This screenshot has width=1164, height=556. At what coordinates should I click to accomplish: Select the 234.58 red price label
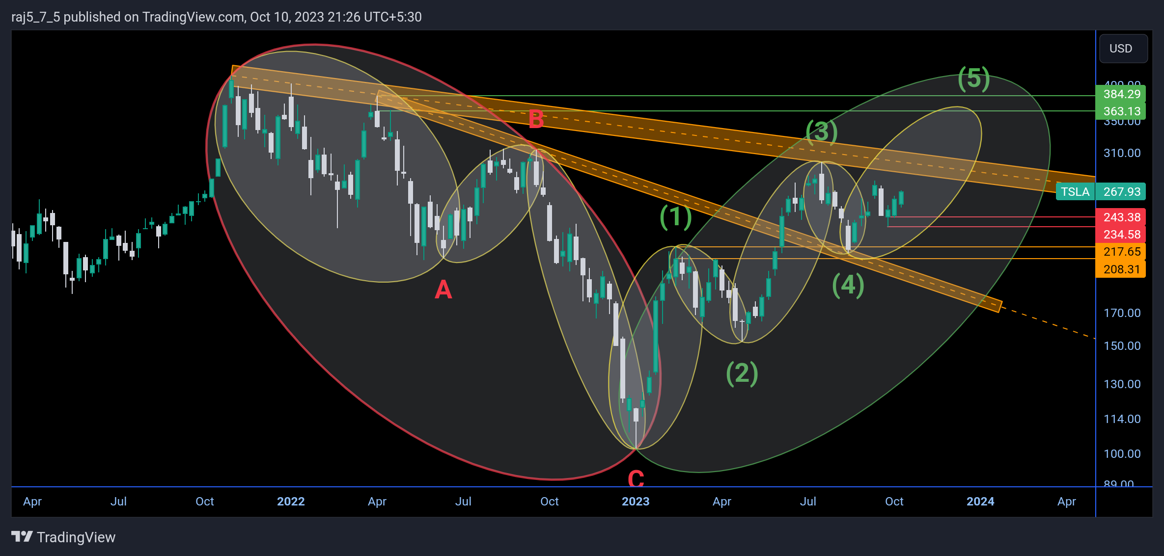pyautogui.click(x=1121, y=235)
